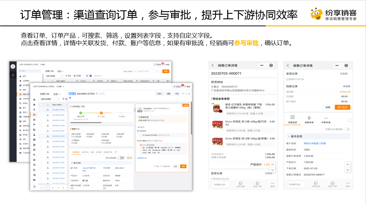Click the blue tag icon under the order title

[x=70, y=98]
